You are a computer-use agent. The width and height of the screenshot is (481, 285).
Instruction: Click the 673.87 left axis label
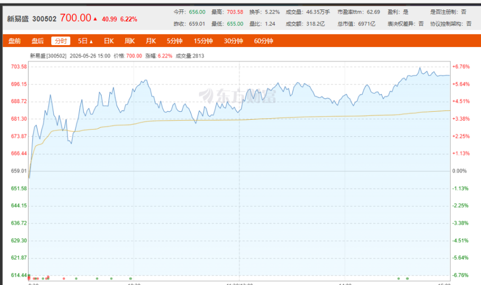(x=19, y=136)
